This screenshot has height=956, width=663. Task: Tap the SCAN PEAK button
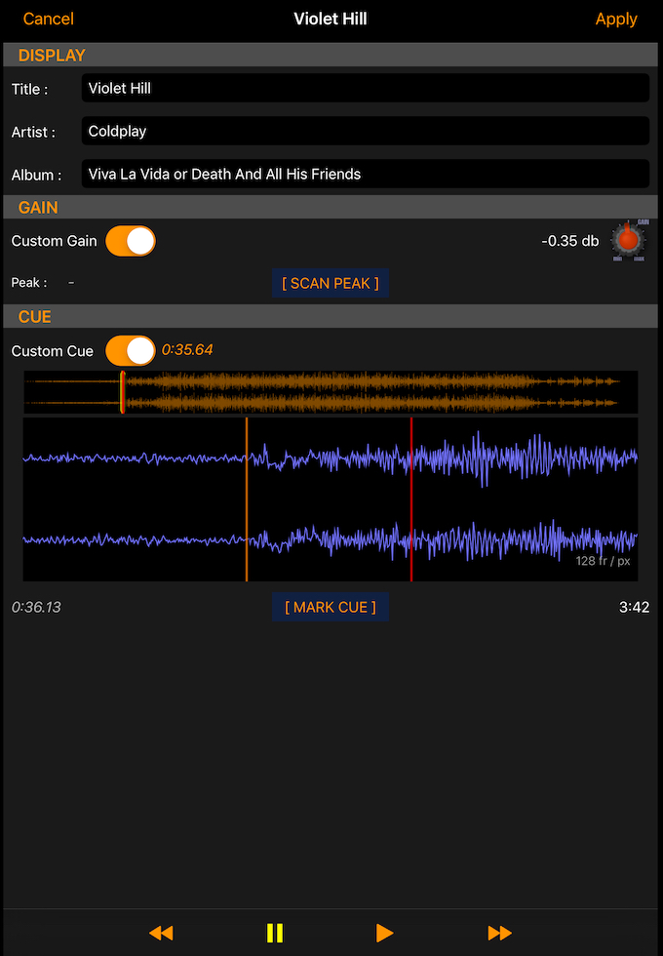(331, 283)
